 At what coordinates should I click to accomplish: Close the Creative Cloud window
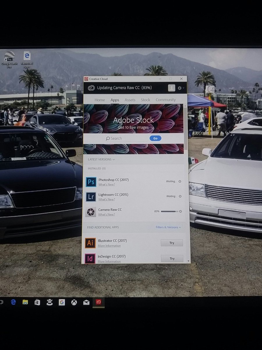click(181, 79)
